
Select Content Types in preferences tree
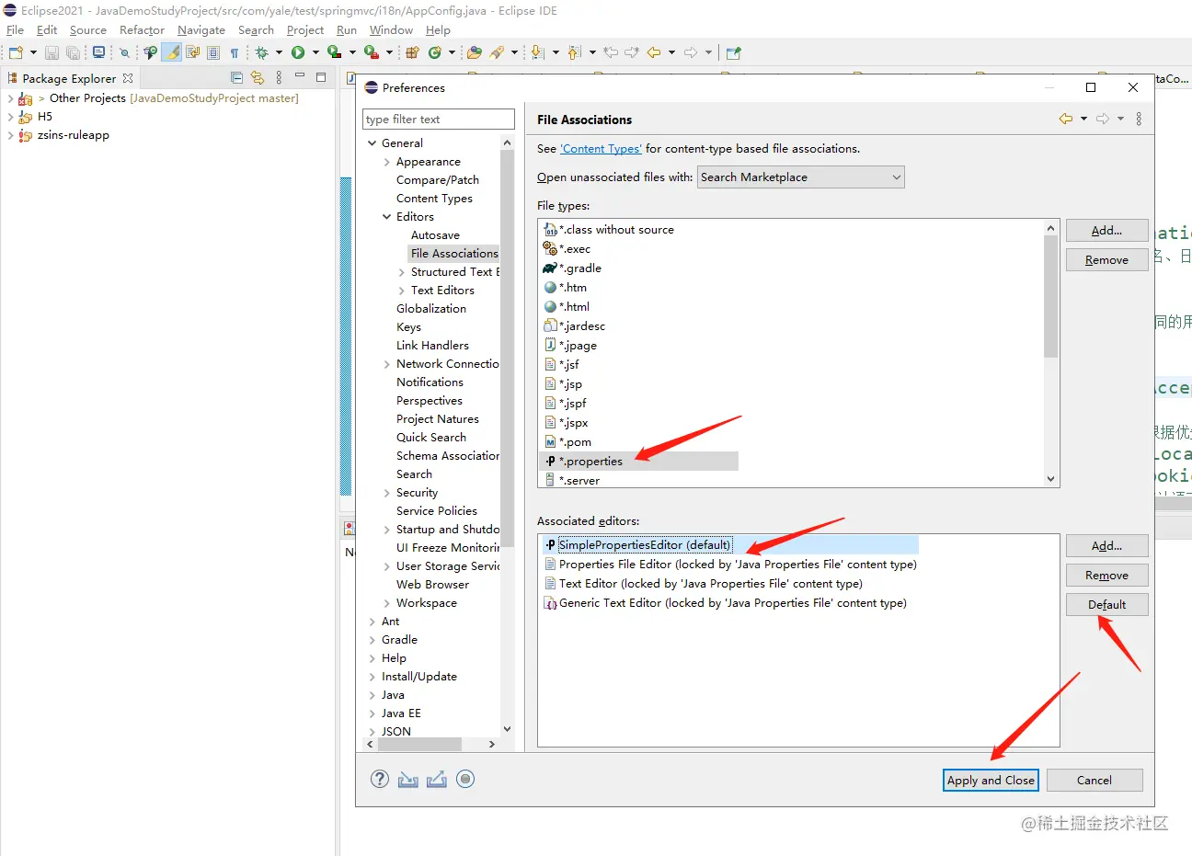[x=434, y=199]
